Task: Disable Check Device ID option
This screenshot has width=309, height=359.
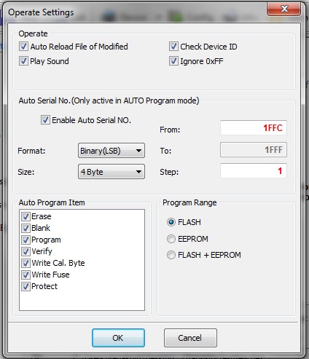Action: point(173,47)
